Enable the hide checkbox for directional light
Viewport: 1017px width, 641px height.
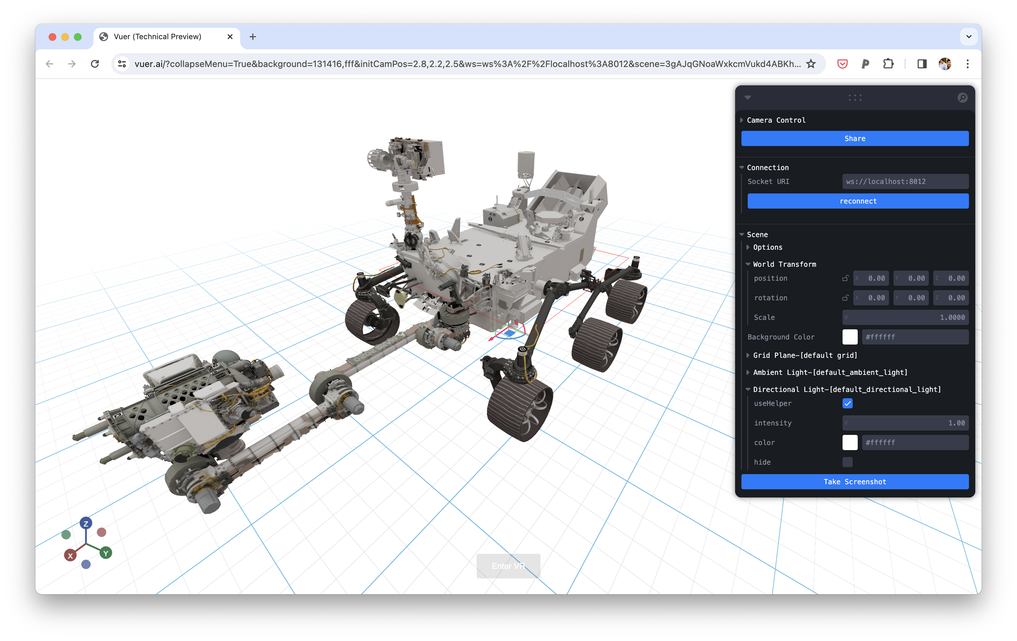pyautogui.click(x=847, y=462)
